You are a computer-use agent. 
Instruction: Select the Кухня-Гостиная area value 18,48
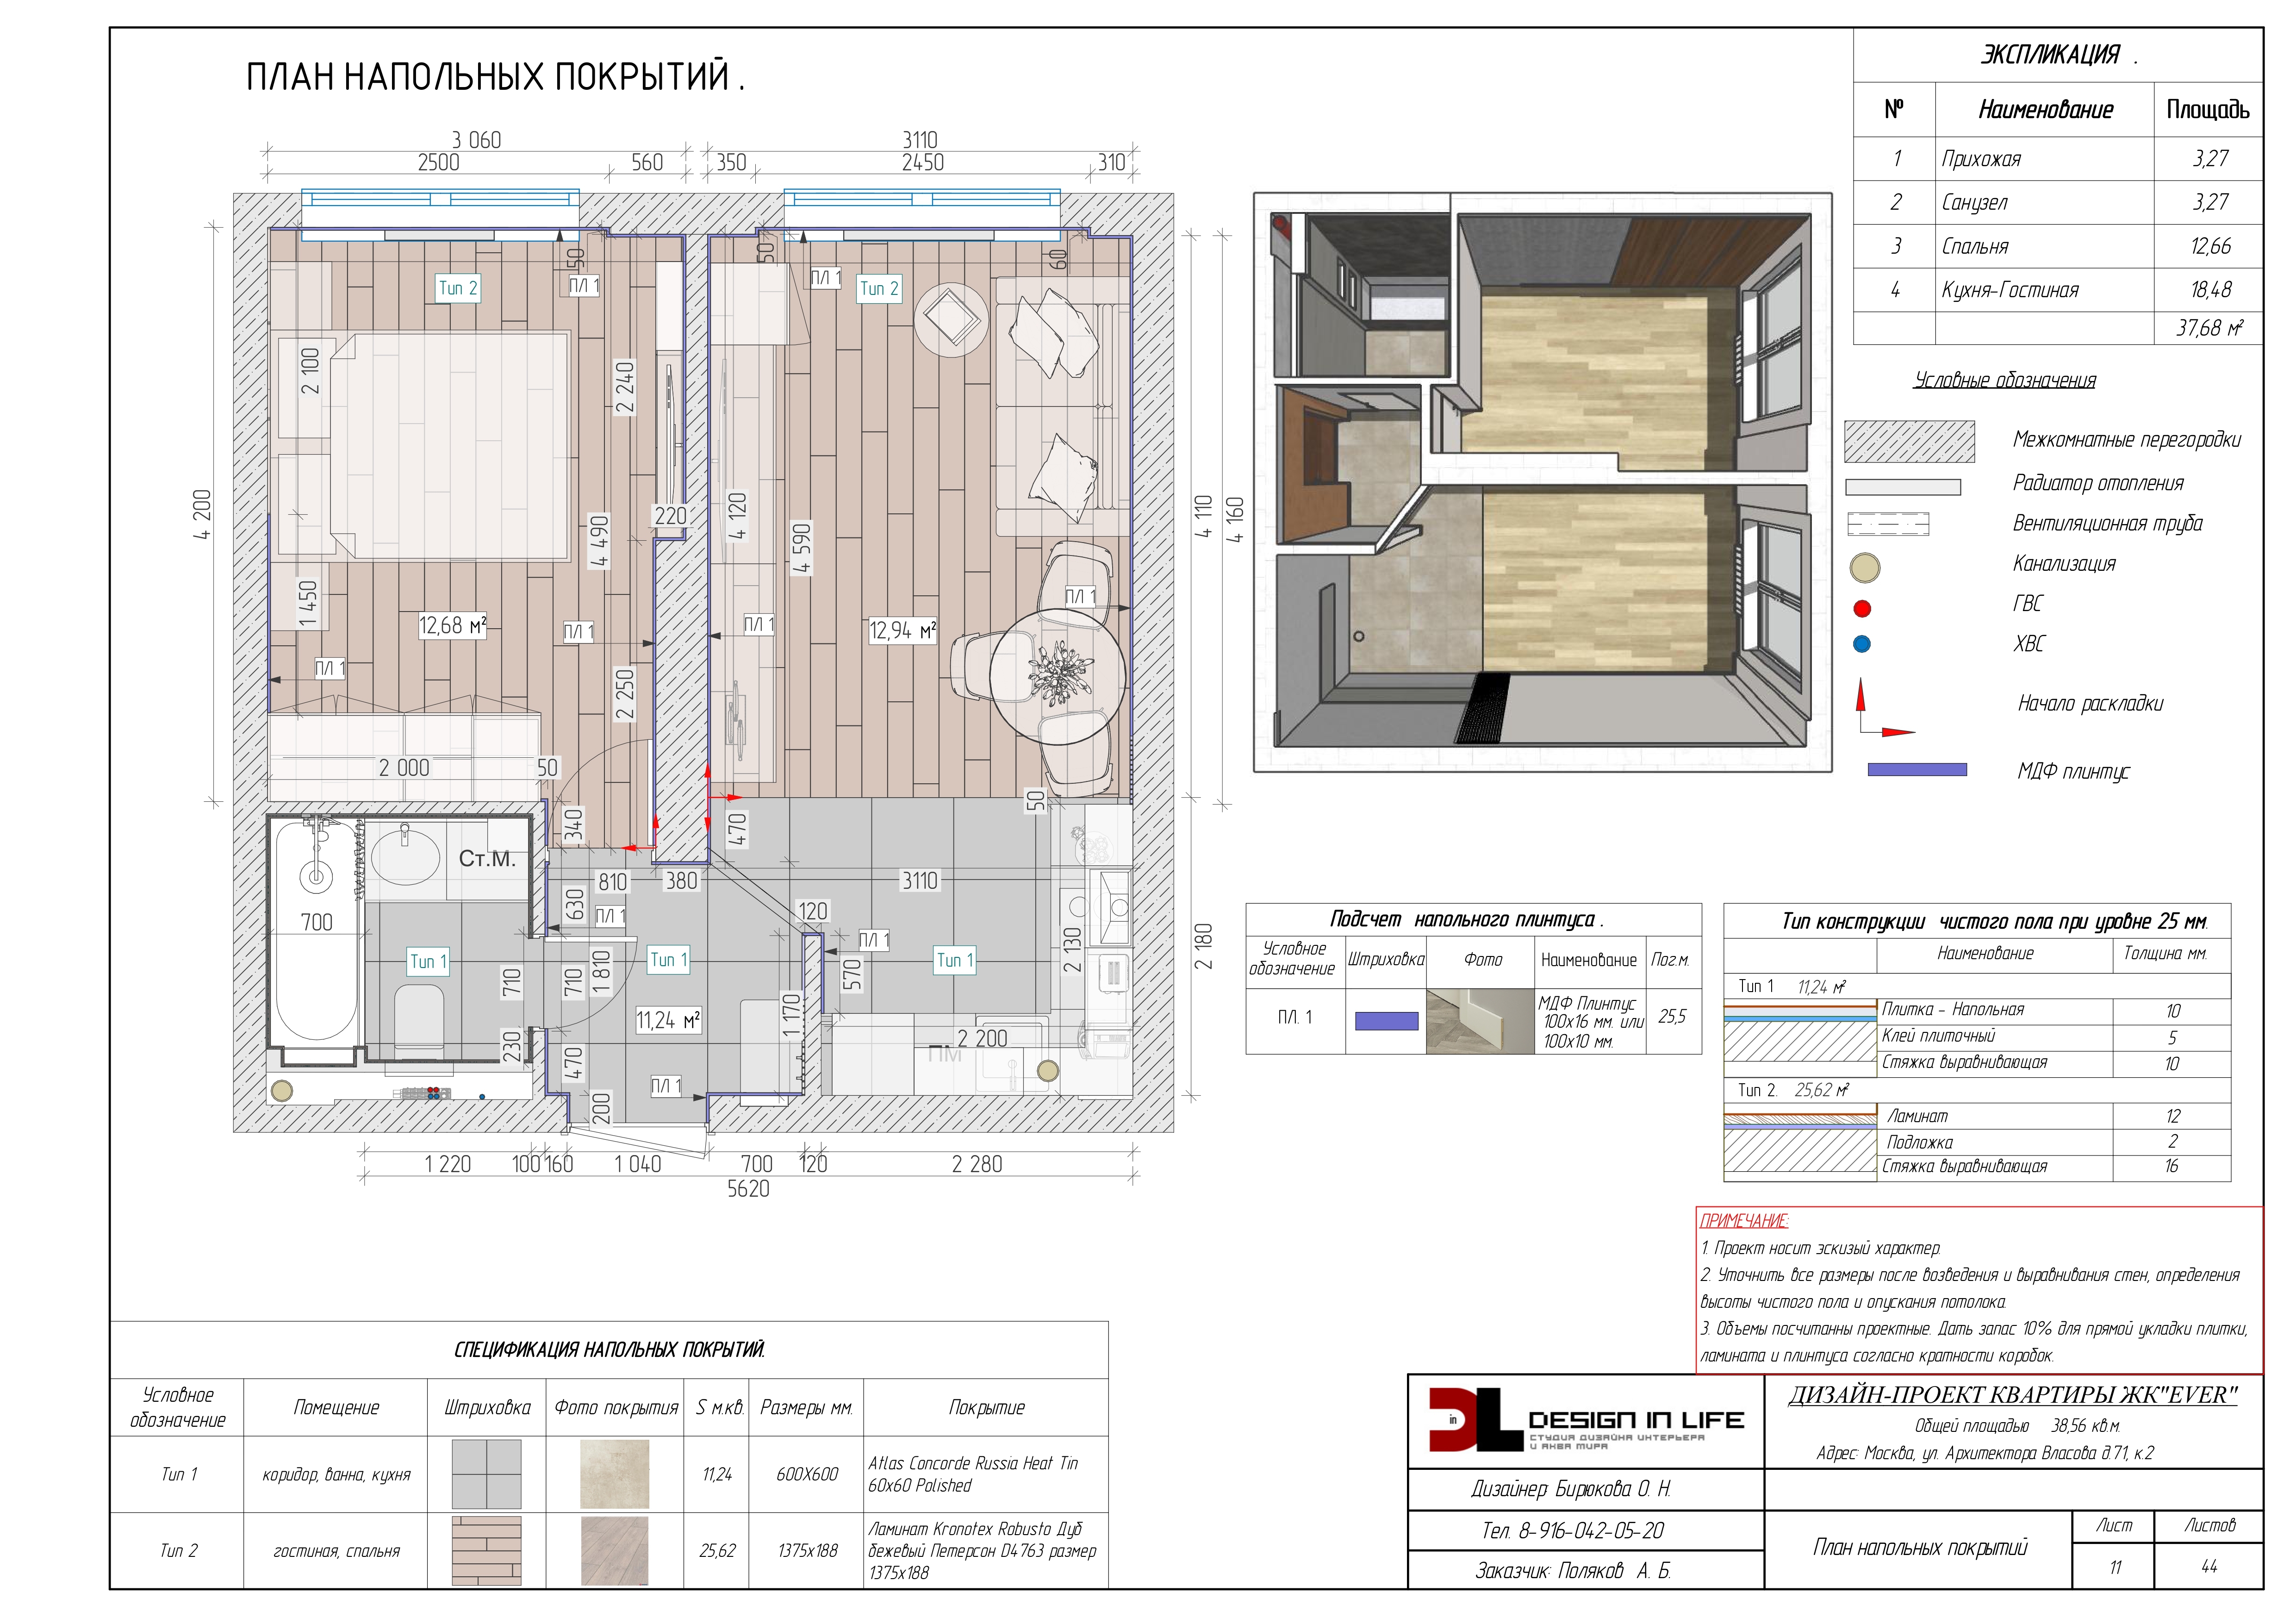pyautogui.click(x=2210, y=290)
